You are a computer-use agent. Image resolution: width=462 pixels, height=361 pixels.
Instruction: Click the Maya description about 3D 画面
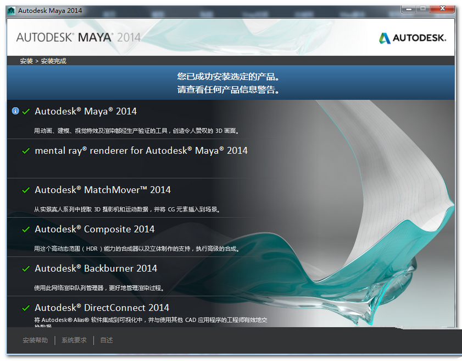(x=137, y=131)
